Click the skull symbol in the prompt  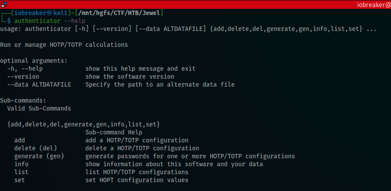pyautogui.click(x=49, y=13)
